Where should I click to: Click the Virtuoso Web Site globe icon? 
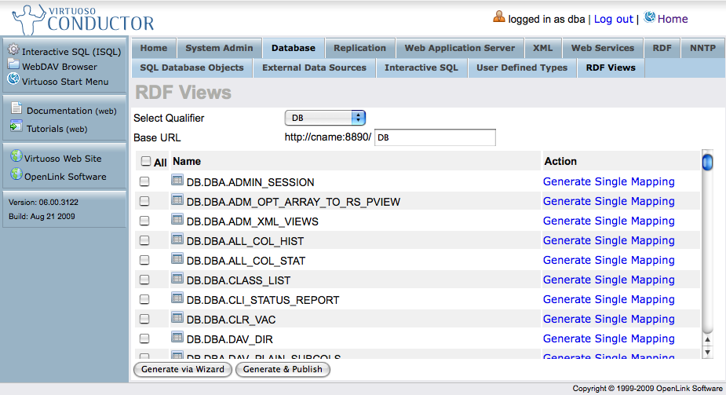(x=16, y=155)
